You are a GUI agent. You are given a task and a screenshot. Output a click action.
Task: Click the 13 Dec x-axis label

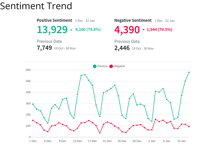pyautogui.click(x=77, y=141)
